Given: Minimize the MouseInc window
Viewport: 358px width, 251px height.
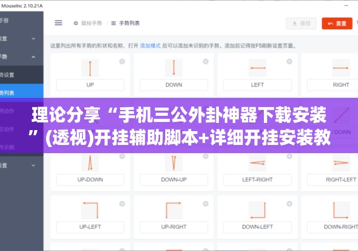Looking at the screenshot, I should pyautogui.click(x=346, y=6).
